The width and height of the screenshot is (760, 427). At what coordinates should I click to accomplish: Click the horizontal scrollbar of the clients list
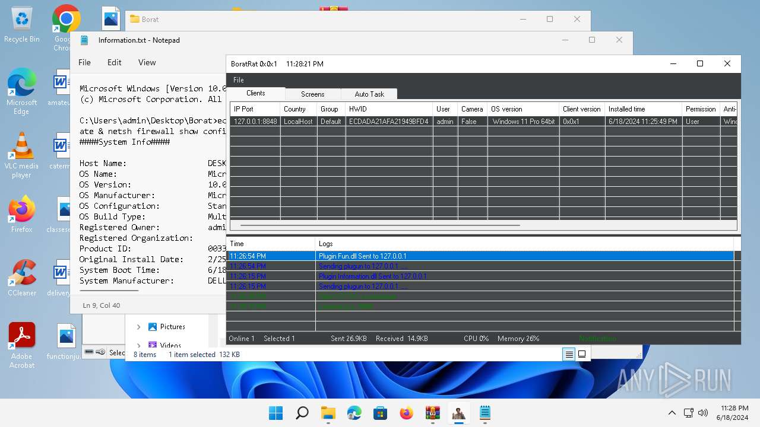380,225
